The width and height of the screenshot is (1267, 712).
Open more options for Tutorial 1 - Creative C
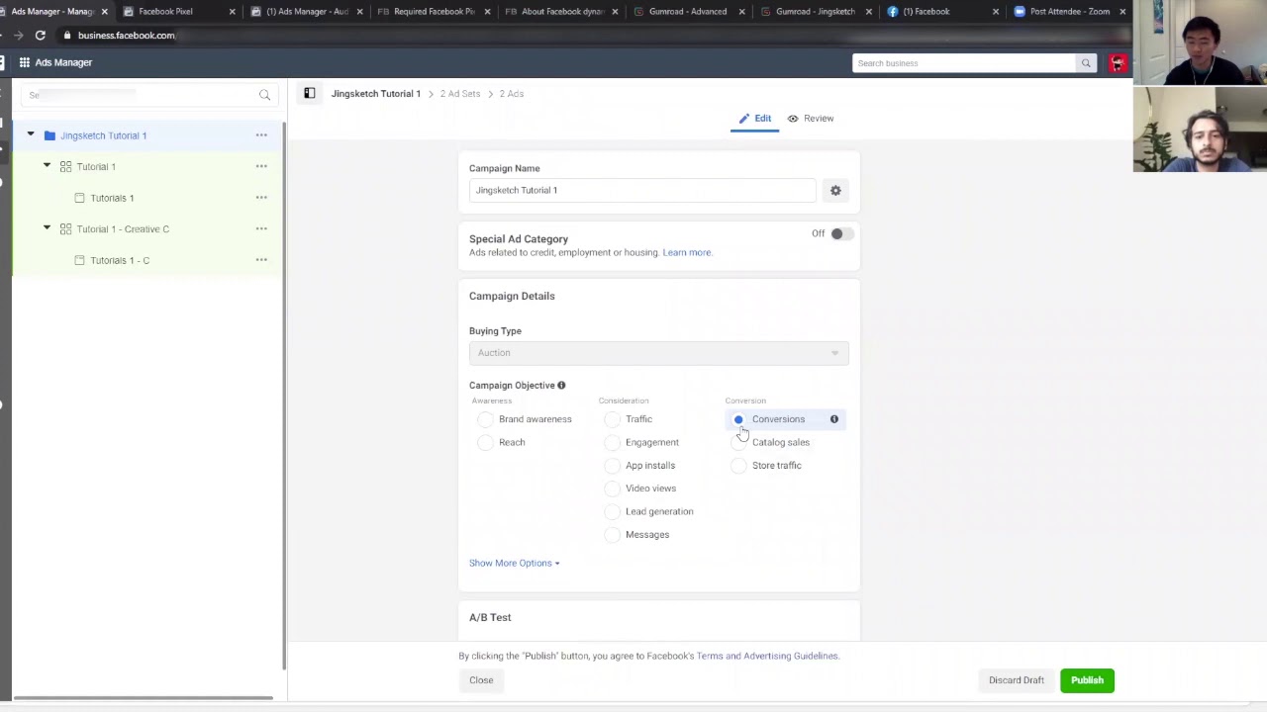pyautogui.click(x=261, y=228)
